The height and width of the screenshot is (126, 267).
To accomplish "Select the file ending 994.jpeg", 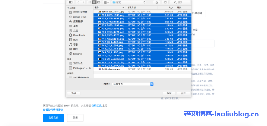I will (142, 46).
